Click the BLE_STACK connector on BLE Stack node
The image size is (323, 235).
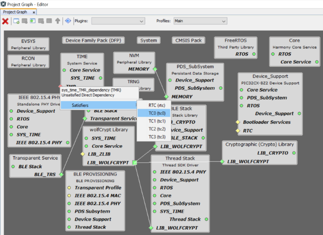(203, 138)
